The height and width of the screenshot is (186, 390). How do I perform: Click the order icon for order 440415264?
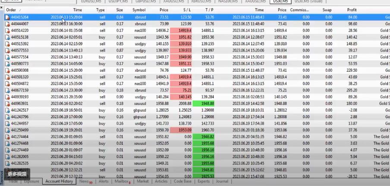7,17
